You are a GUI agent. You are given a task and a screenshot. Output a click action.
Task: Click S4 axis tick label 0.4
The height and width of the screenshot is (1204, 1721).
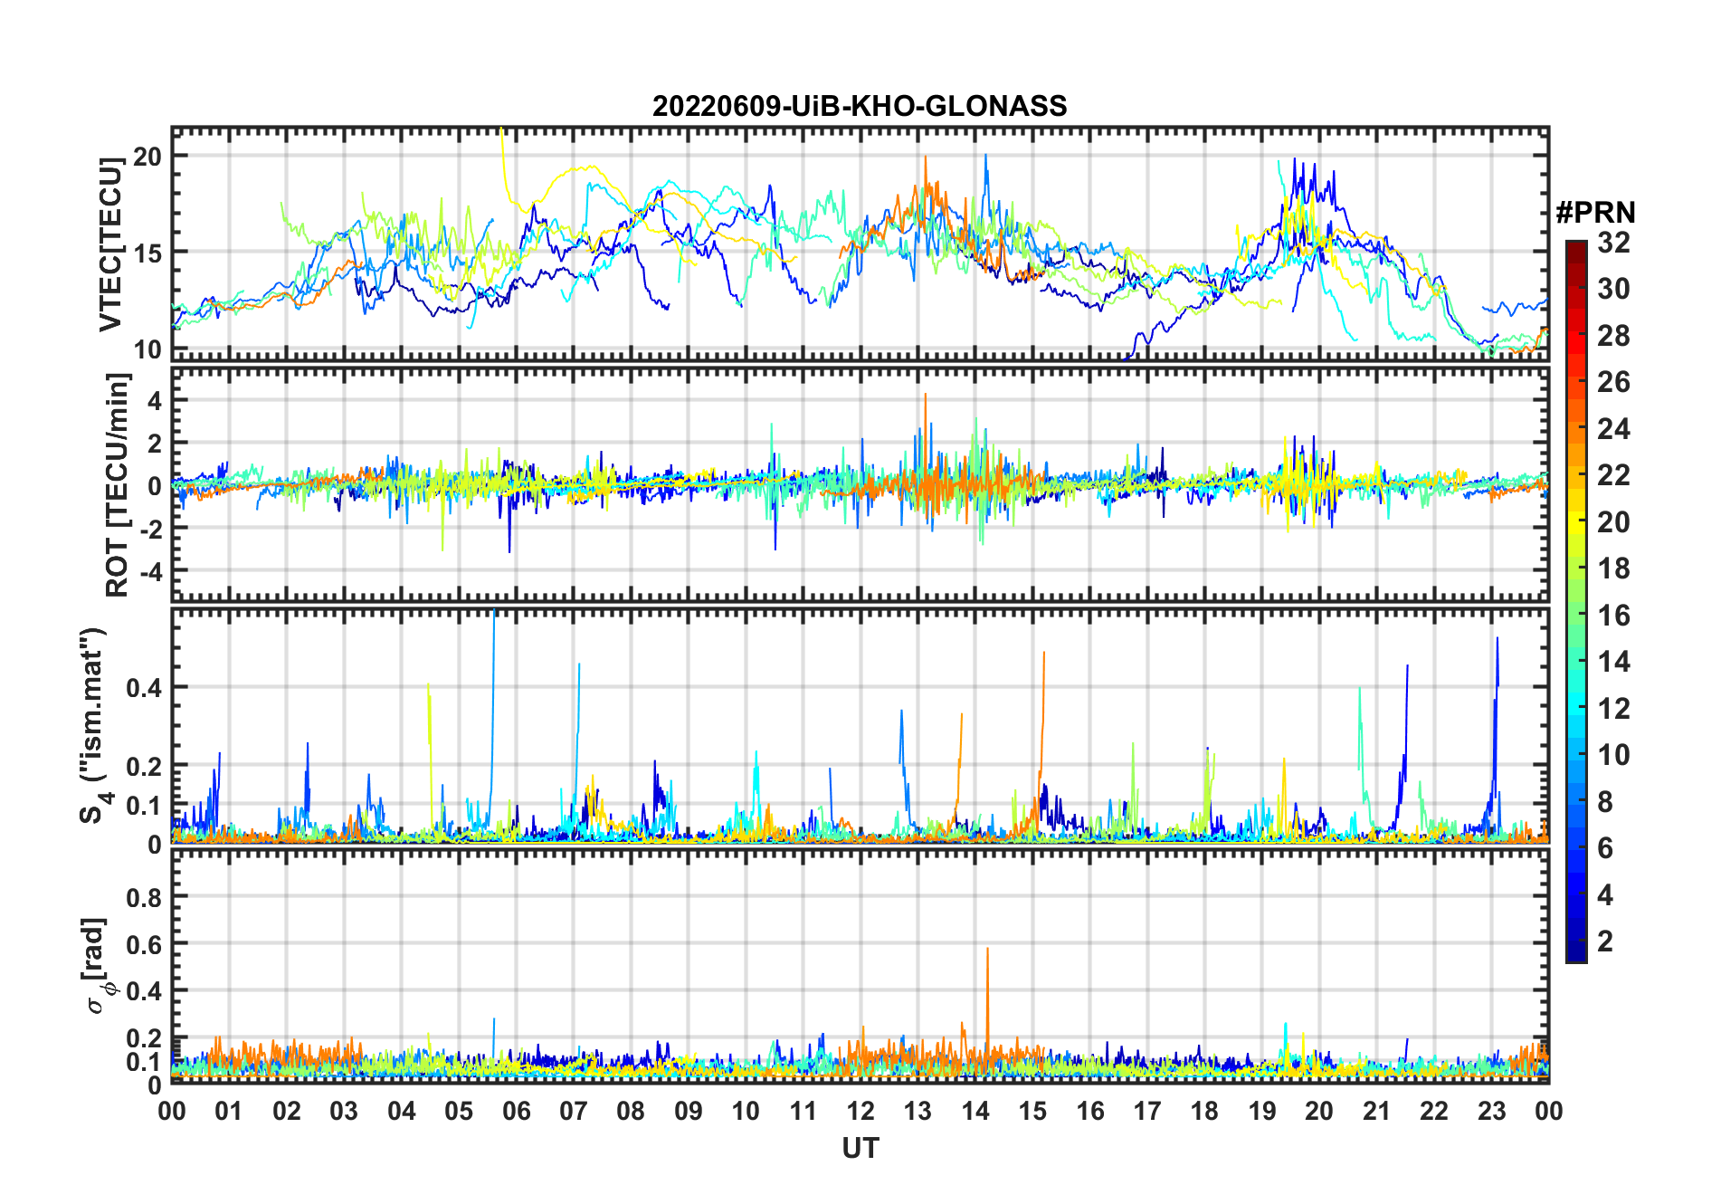click(x=144, y=687)
